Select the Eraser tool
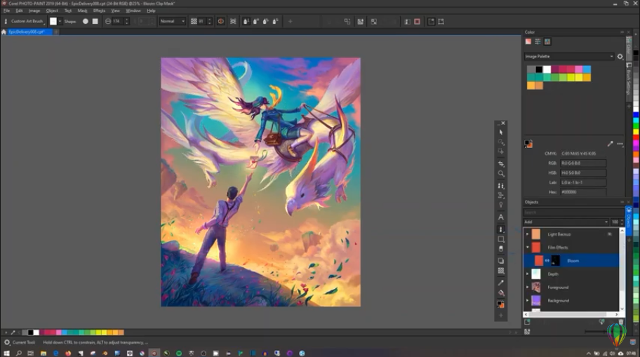Image resolution: width=640 pixels, height=357 pixels. point(500,249)
